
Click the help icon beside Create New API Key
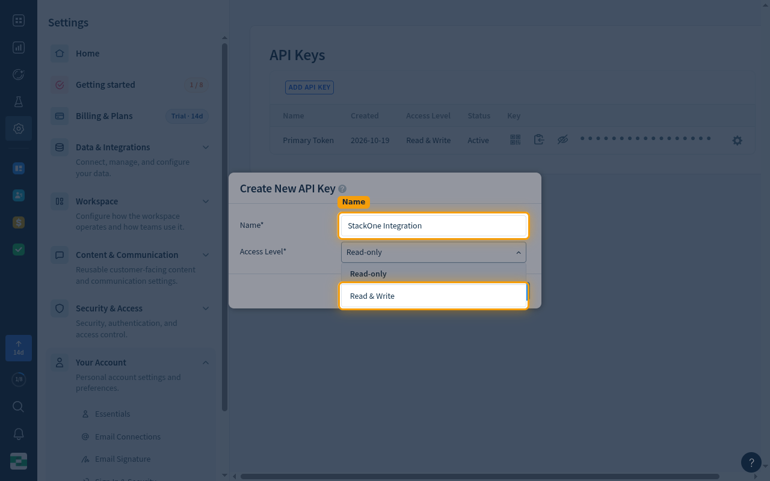[342, 189]
